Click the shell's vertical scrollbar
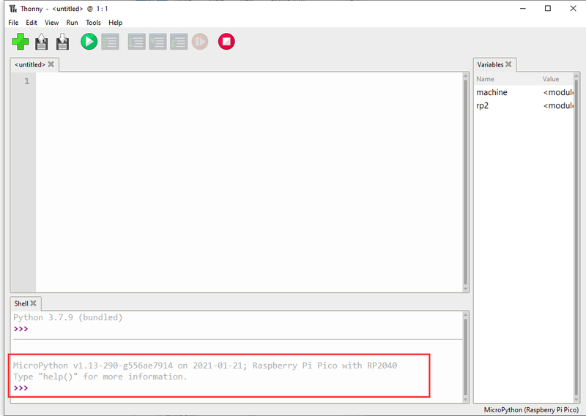The width and height of the screenshot is (586, 416). tap(465, 357)
